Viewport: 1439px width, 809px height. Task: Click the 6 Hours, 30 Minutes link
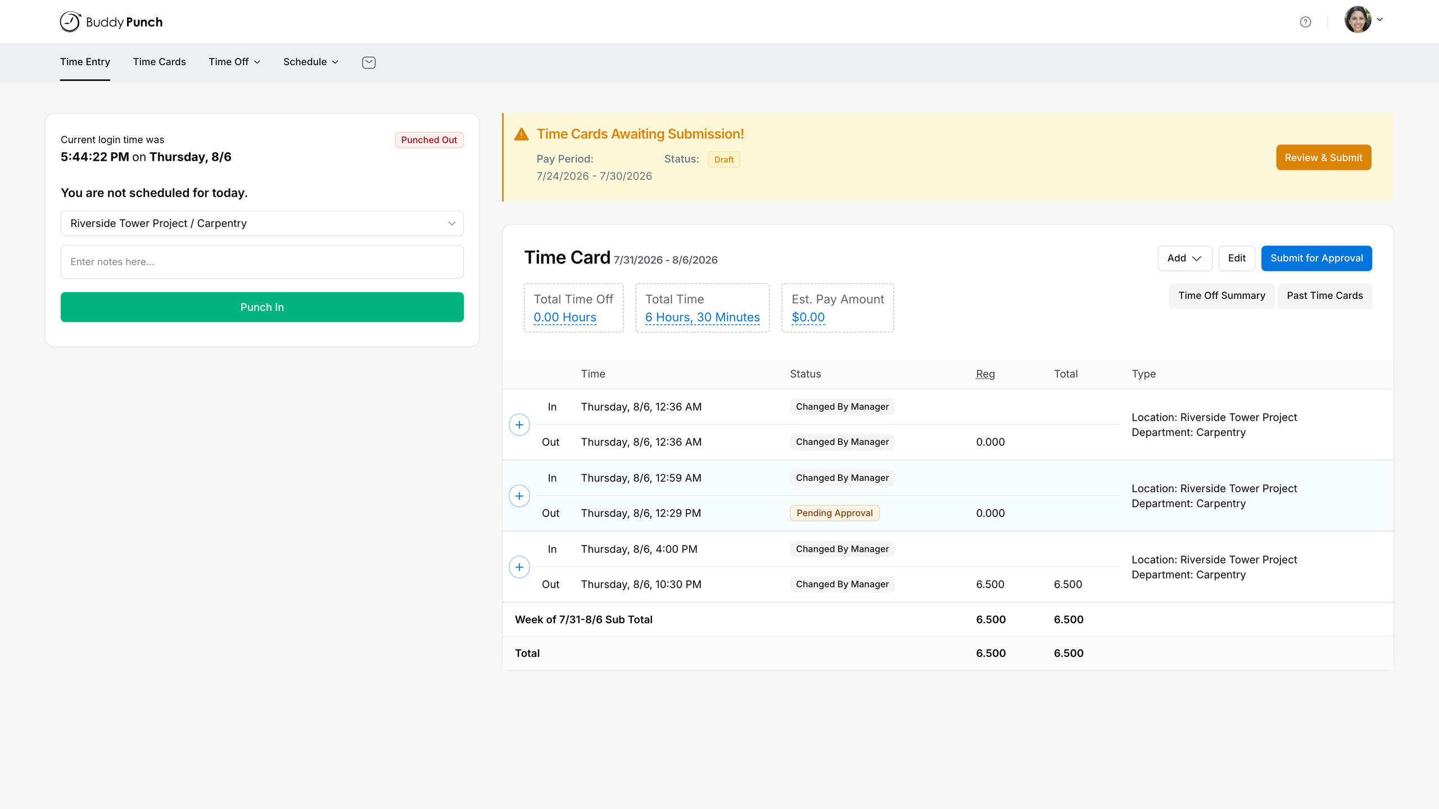coord(702,317)
